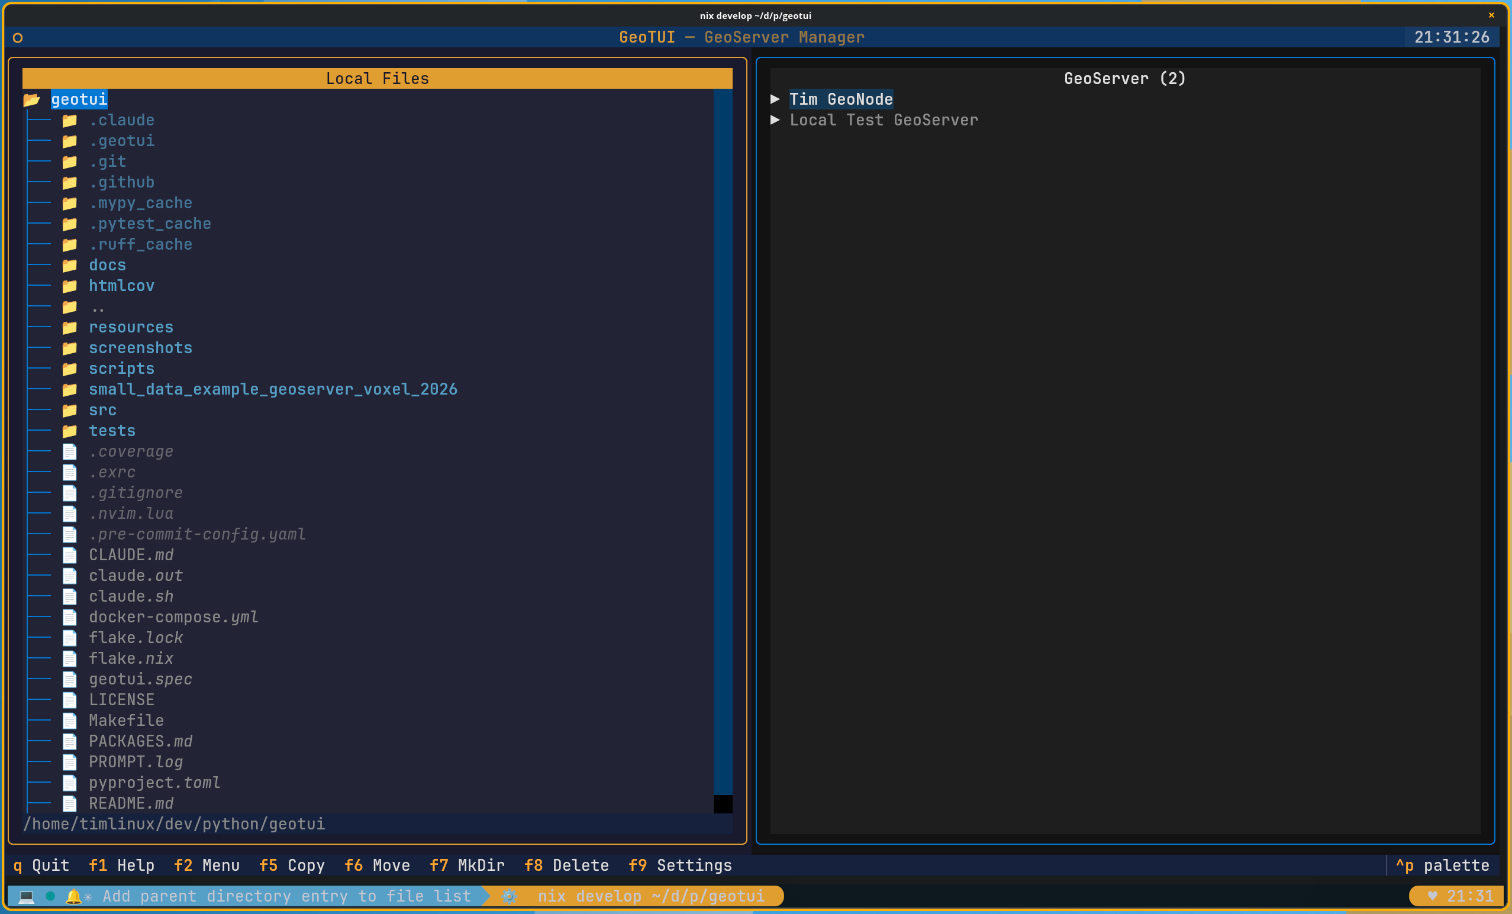Click the /home/timlinux/dev/python/geotui path bar
The image size is (1512, 914).
[x=378, y=825]
